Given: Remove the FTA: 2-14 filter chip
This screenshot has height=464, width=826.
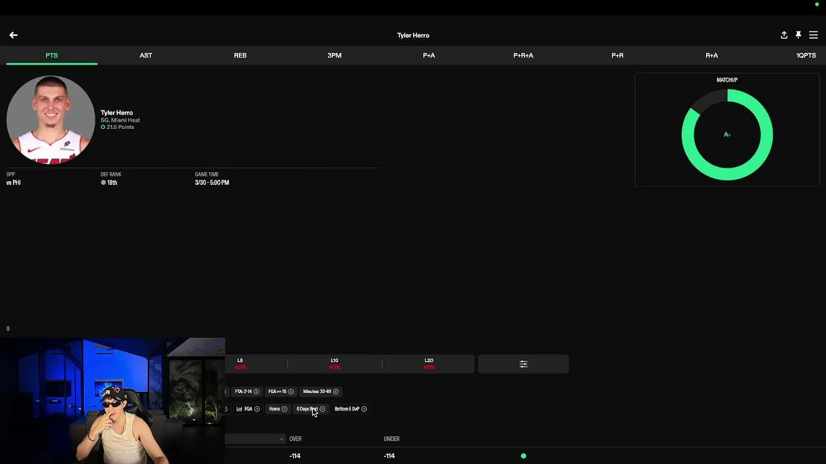Looking at the screenshot, I should tap(256, 392).
